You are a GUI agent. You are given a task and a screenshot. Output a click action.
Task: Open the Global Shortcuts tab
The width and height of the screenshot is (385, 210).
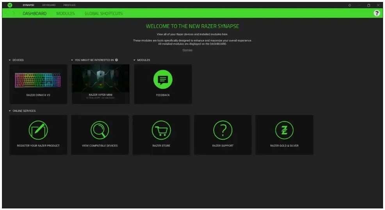coord(103,14)
